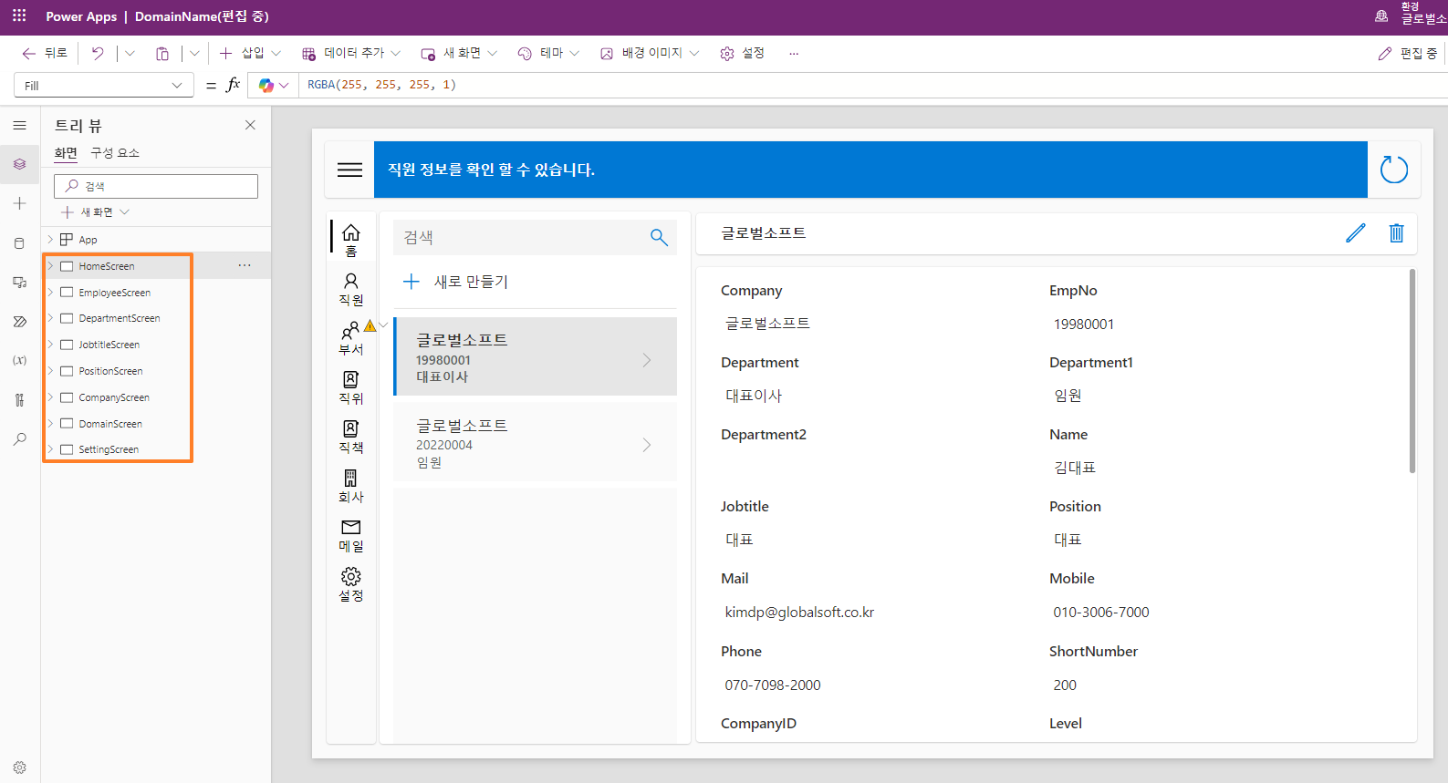Close the 트리 뷰 panel
The image size is (1448, 783).
click(x=250, y=125)
